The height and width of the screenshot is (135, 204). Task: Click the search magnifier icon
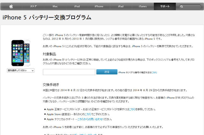point(182,6)
